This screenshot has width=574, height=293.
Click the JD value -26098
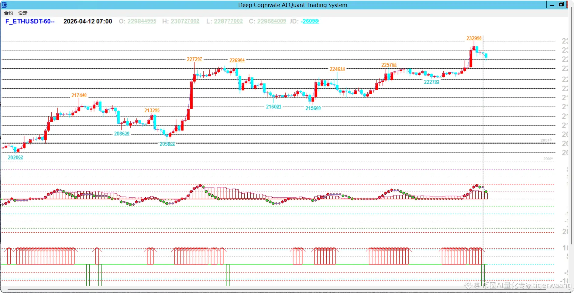[x=310, y=21]
